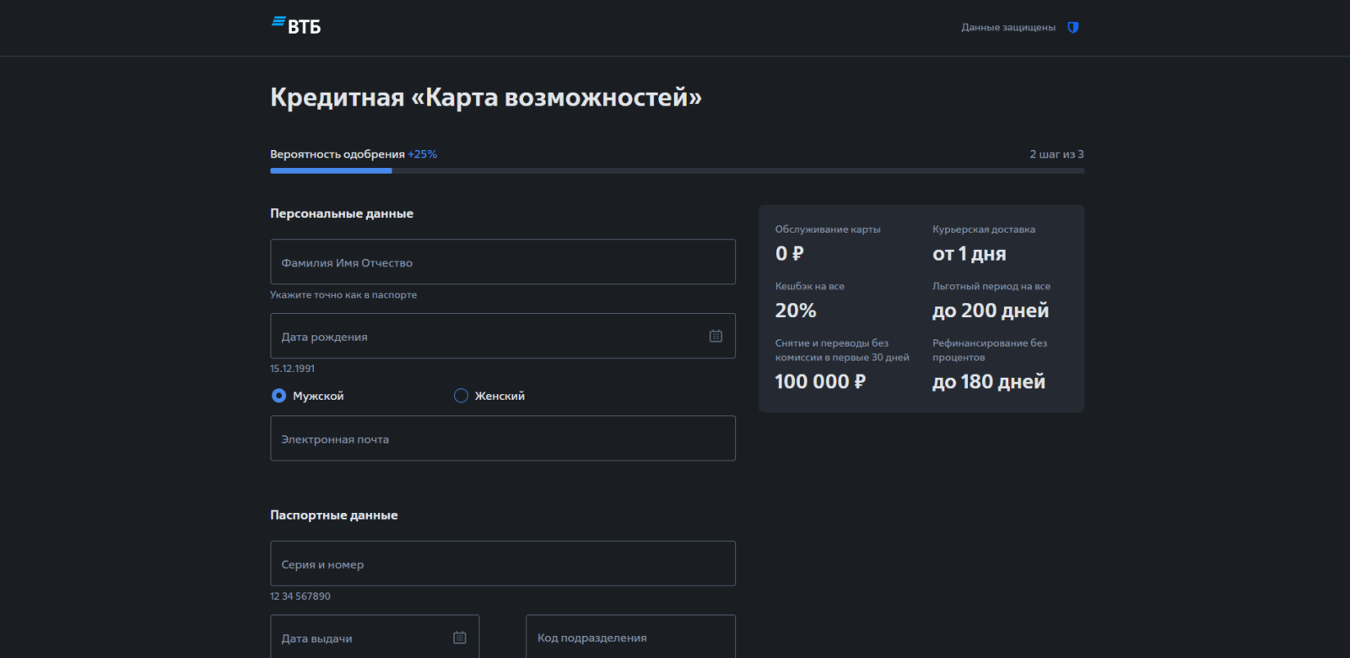The width and height of the screenshot is (1350, 658).
Task: Click the example 12 34 567890
Action: pyautogui.click(x=300, y=596)
